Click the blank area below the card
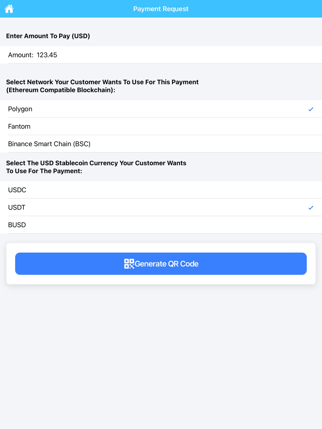The image size is (322, 429). pos(161,354)
